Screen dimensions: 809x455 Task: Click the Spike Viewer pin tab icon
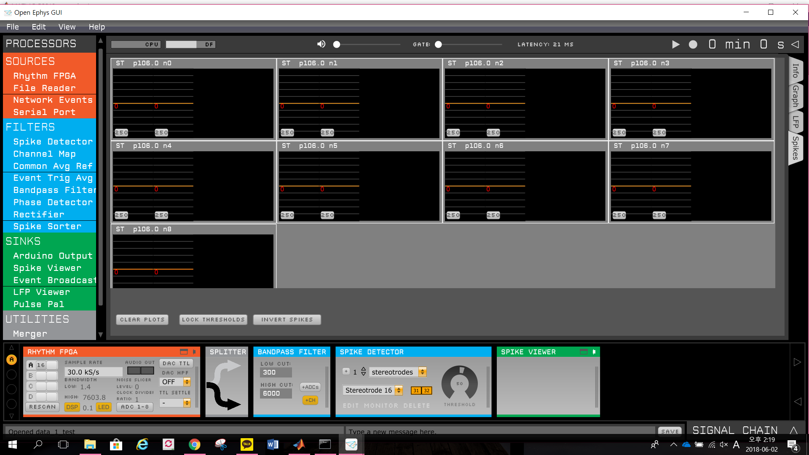pyautogui.click(x=594, y=352)
